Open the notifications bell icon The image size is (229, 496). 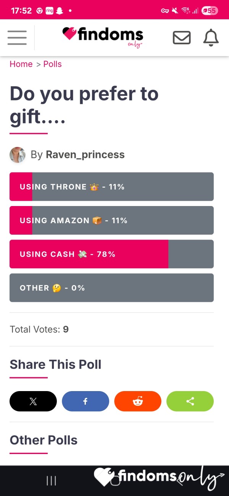(x=211, y=37)
